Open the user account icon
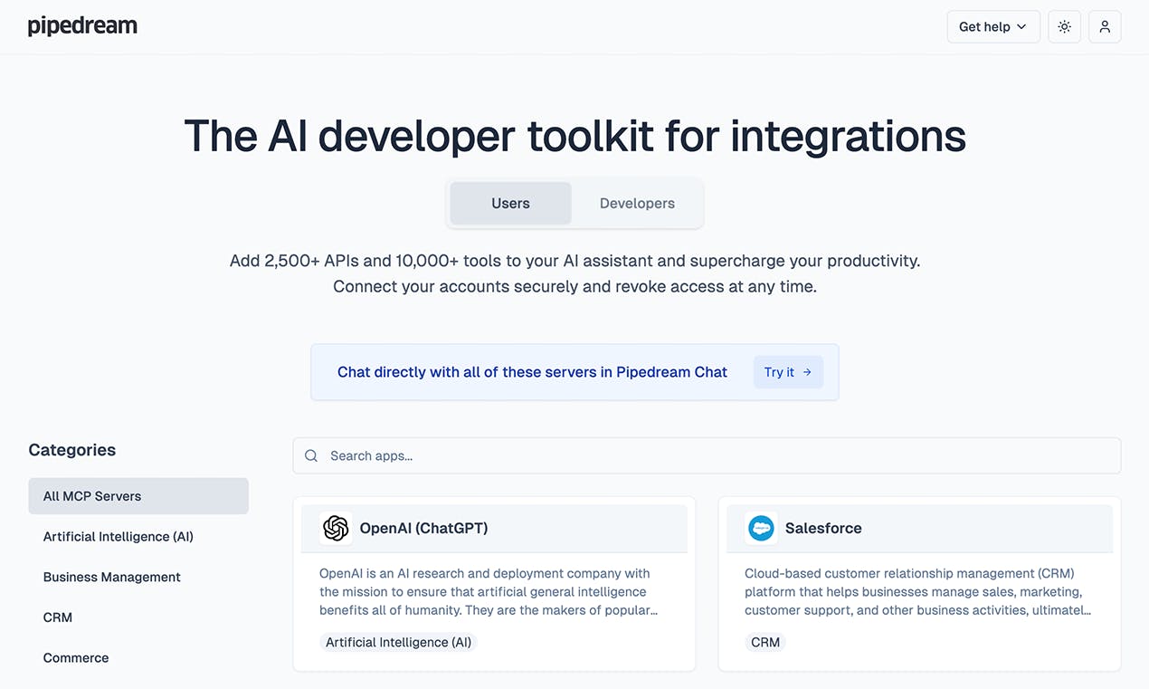Viewport: 1149px width, 689px height. coord(1105,27)
